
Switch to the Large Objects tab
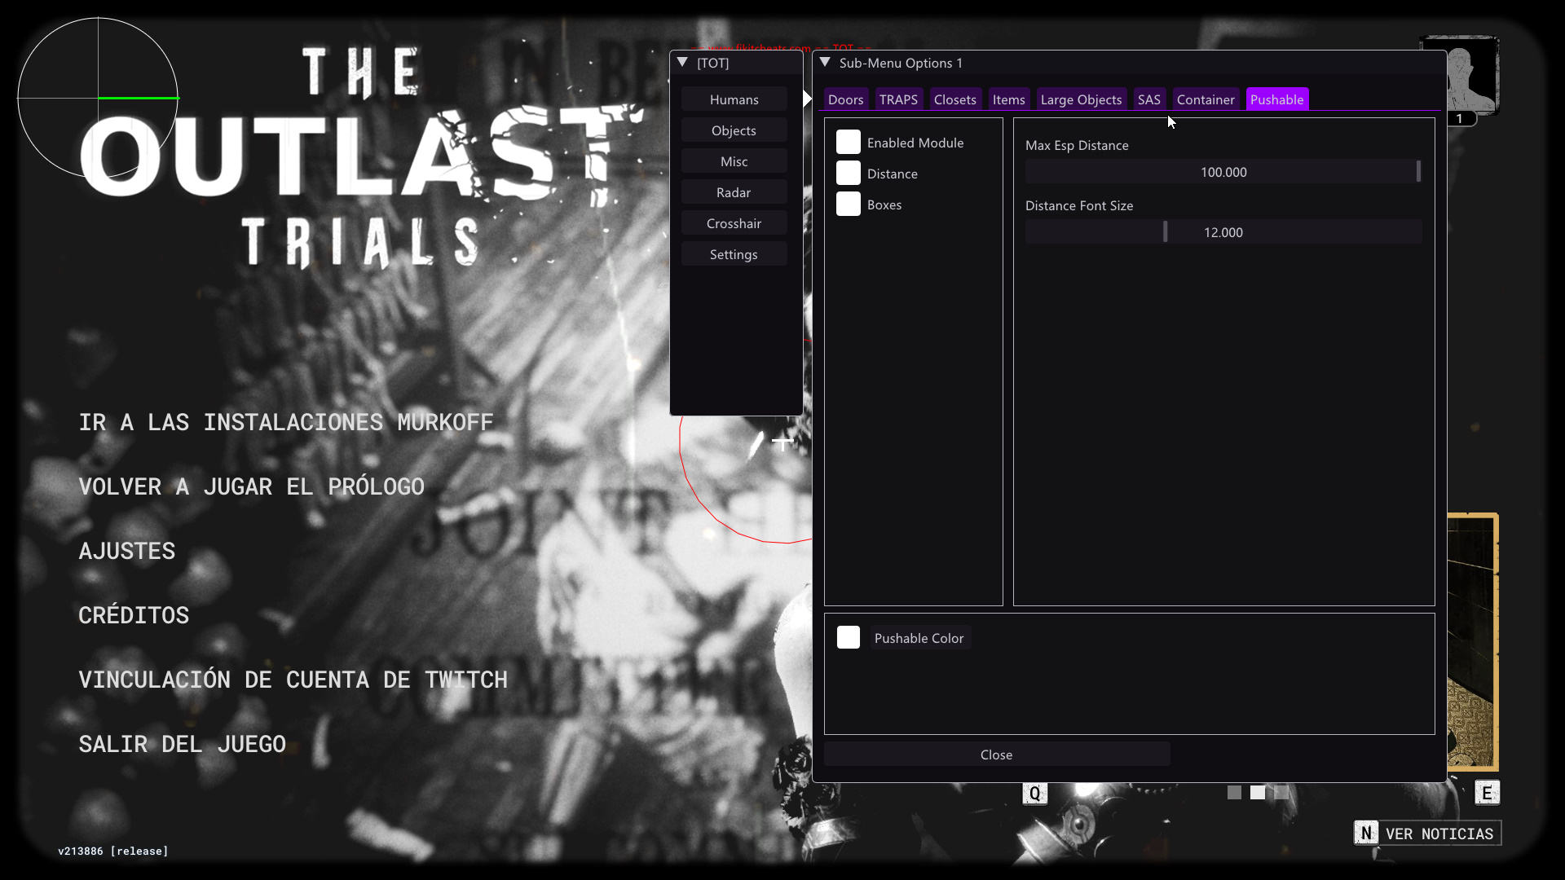coord(1081,99)
